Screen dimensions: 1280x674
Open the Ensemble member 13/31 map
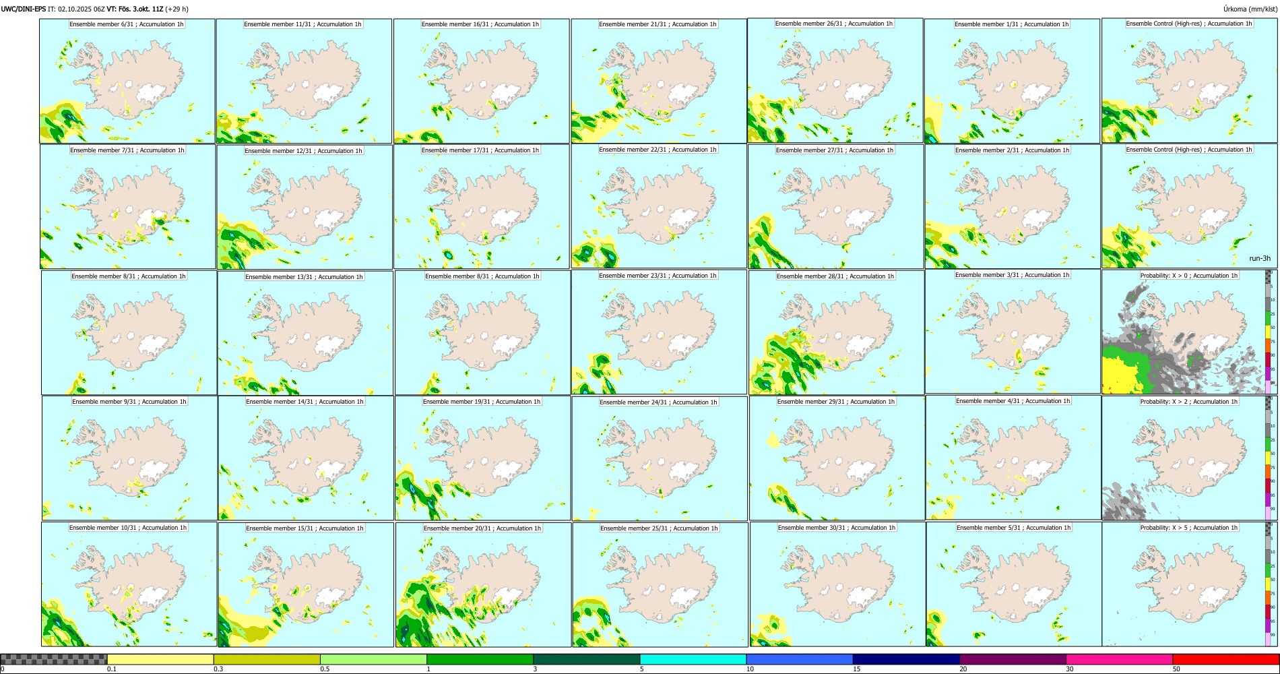305,334
